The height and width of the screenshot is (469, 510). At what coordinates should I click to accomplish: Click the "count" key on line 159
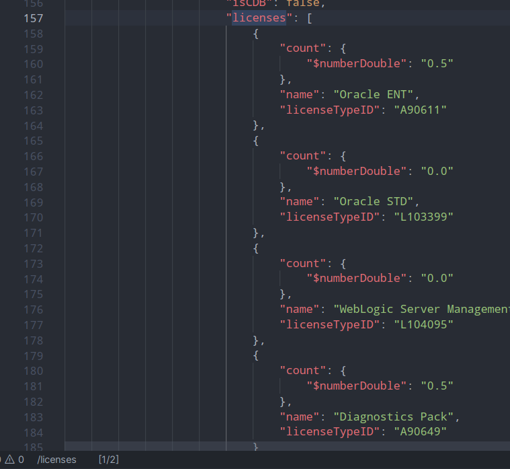[303, 48]
